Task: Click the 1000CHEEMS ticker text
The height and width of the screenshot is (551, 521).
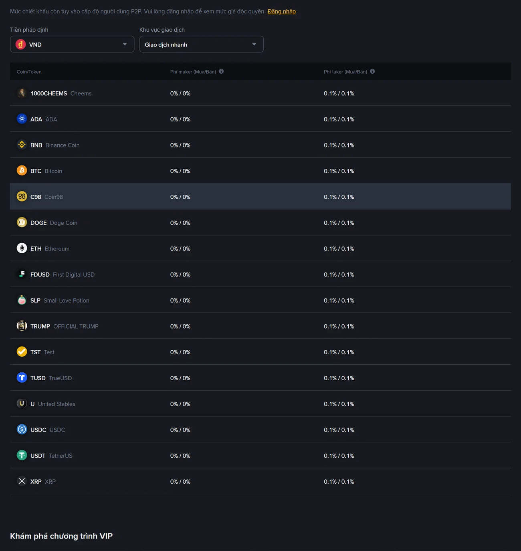Action: (49, 93)
